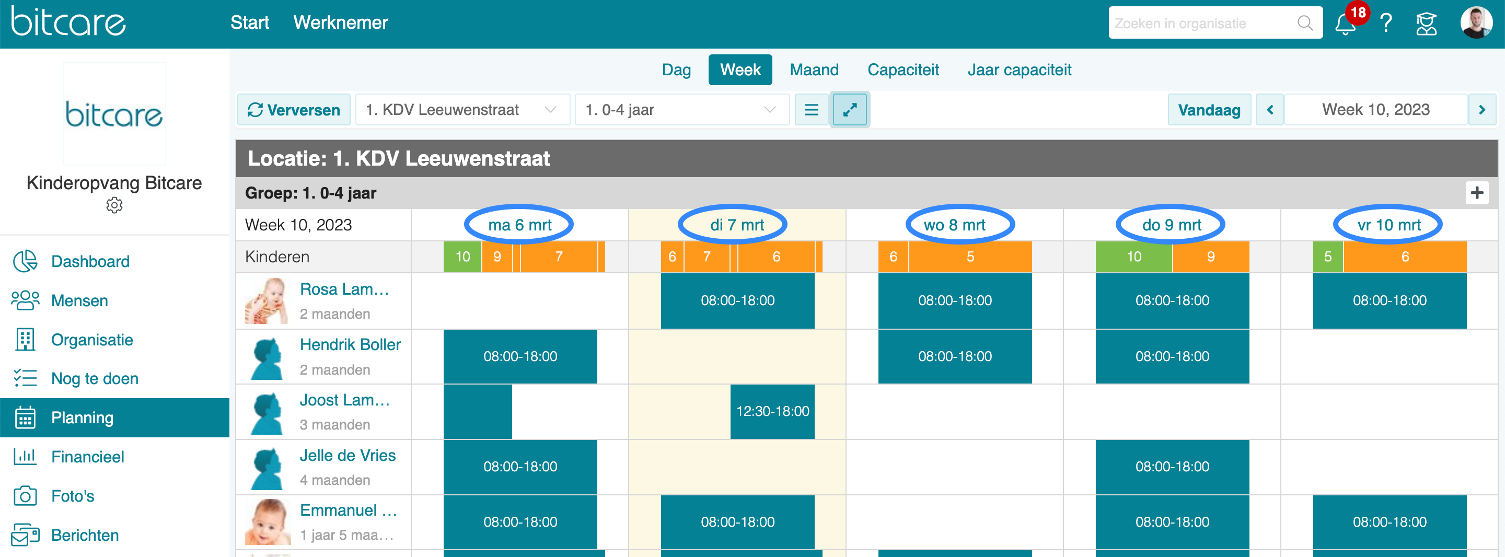
Task: Open the help question mark icon
Action: pyautogui.click(x=1386, y=24)
